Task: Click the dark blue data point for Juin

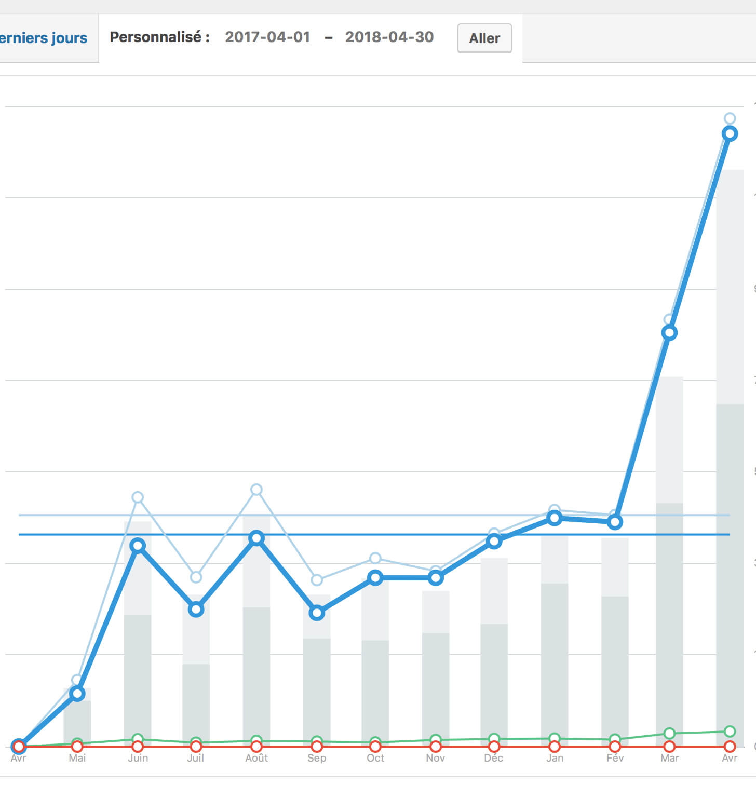Action: pyautogui.click(x=138, y=546)
